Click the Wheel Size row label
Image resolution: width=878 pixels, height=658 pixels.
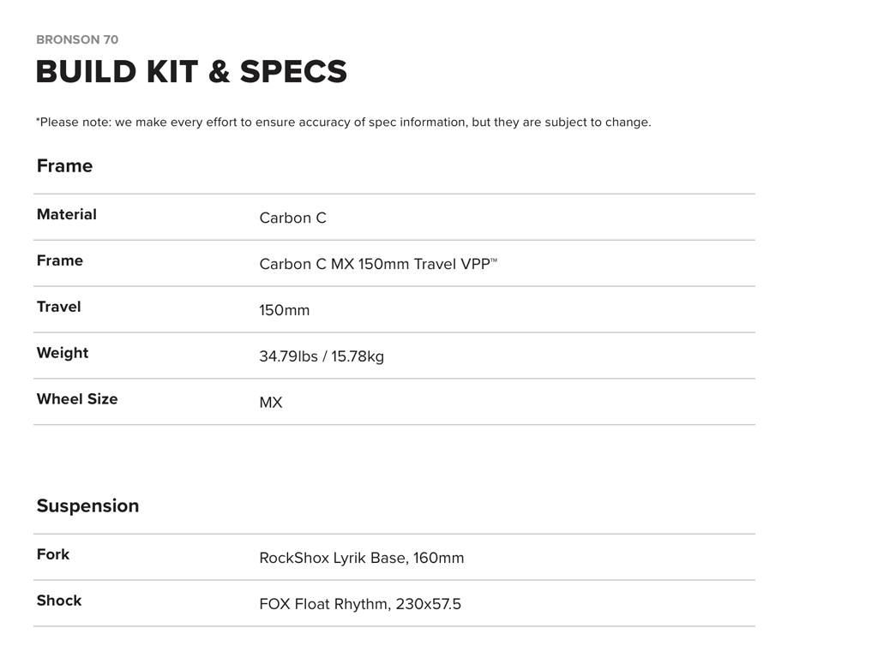point(77,399)
